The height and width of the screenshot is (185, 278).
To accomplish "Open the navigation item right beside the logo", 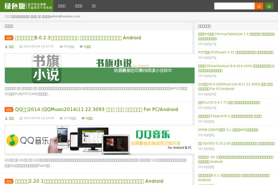I will [x=62, y=6].
